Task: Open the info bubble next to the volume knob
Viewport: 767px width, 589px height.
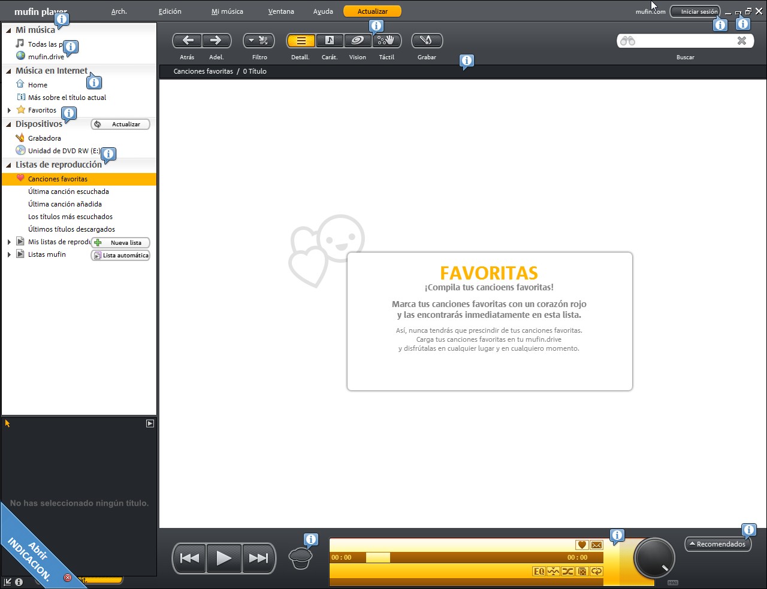Action: pyautogui.click(x=617, y=536)
